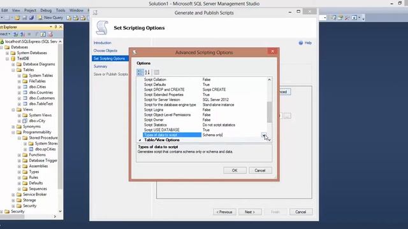Select dbo.spCities stored procedure

coord(45,149)
